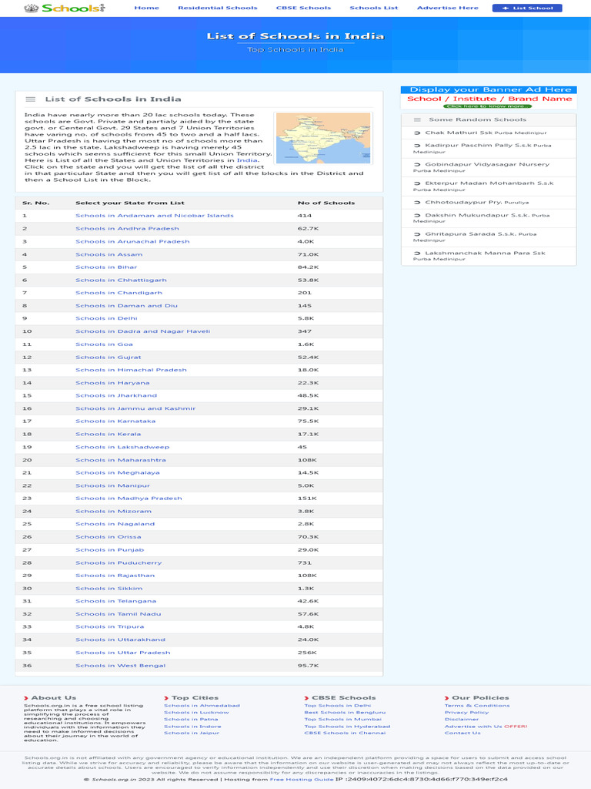This screenshot has width=591, height=789.
Task: Click arrow icon beside Ekterpur Madan Mohanbarh S.s.k
Action: point(417,184)
